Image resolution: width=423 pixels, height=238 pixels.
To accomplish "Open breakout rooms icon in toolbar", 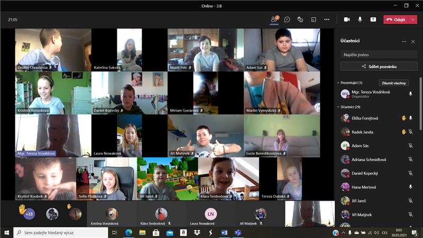I will [x=314, y=20].
